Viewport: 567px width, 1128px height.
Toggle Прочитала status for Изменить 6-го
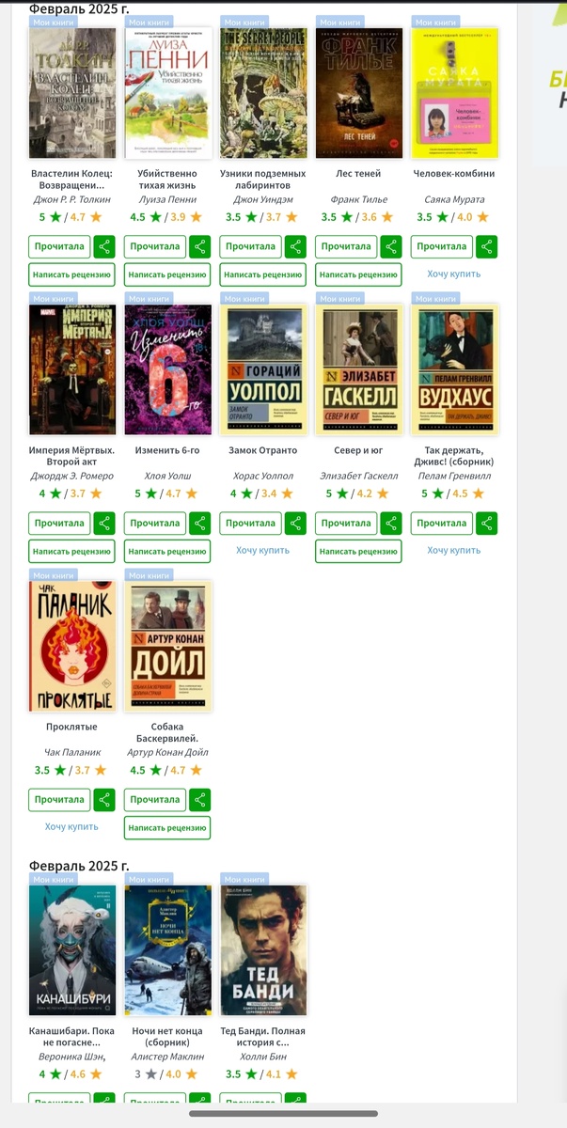[155, 524]
